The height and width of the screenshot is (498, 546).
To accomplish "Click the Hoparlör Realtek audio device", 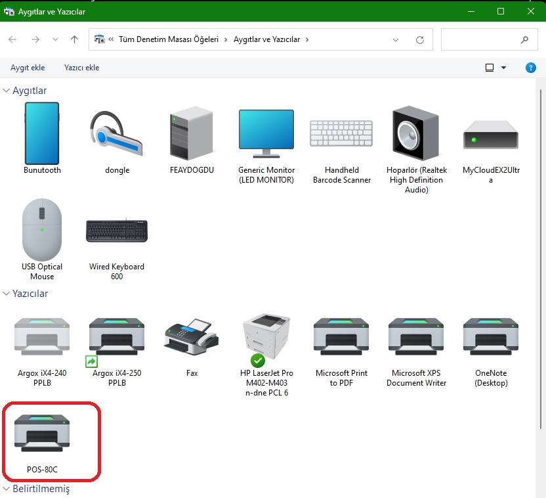I will tap(416, 135).
